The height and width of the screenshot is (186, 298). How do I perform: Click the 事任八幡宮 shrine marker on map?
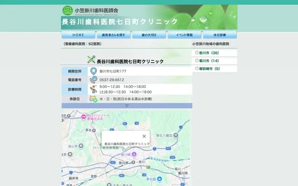pyautogui.click(x=176, y=135)
